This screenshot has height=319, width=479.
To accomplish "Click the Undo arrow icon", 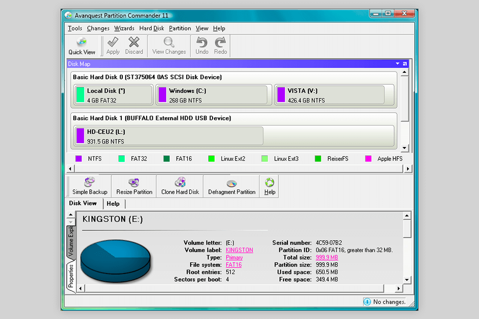I will [202, 42].
